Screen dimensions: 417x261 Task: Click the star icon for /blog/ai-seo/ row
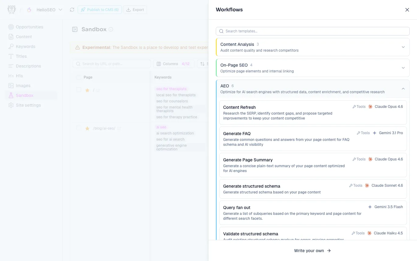(x=87, y=128)
